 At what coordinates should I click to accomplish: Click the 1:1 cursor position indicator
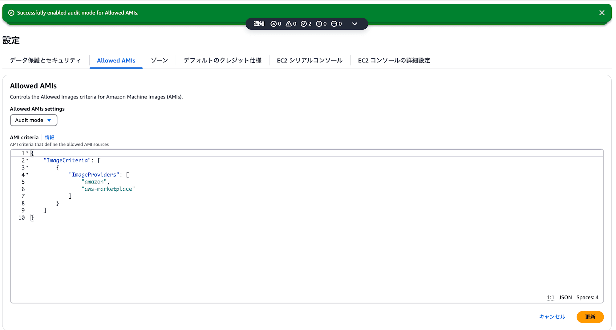click(x=550, y=297)
